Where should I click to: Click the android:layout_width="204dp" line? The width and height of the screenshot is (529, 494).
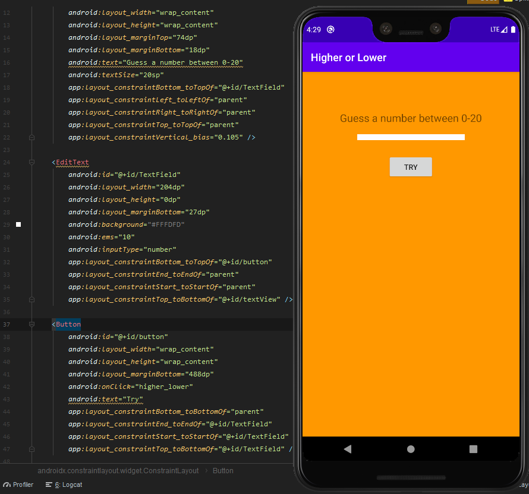coord(127,188)
